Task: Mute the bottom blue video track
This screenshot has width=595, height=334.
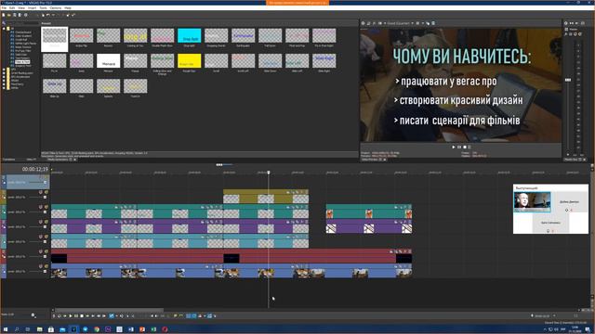Action: (x=41, y=266)
